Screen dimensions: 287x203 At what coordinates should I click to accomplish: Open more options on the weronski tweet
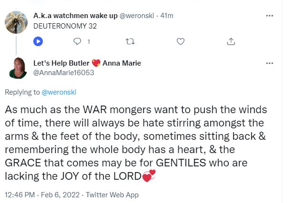coord(269,16)
